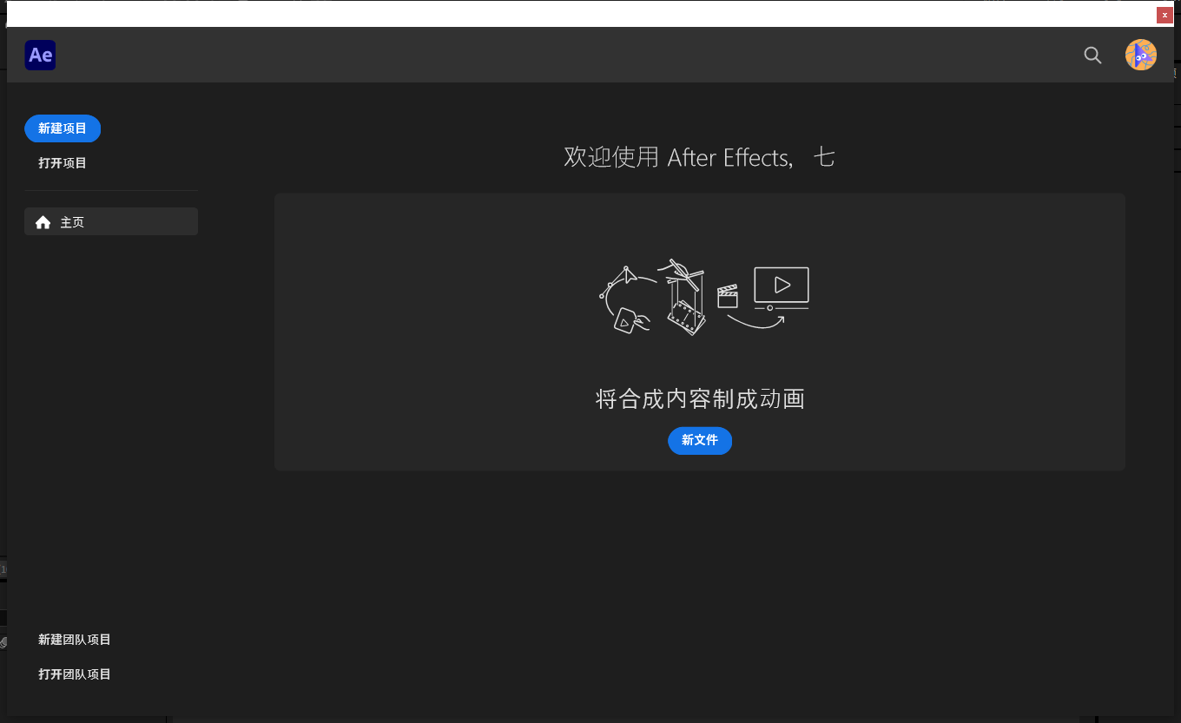Viewport: 1181px width, 723px height.
Task: Click the pen path illustration icon
Action: coord(627,281)
